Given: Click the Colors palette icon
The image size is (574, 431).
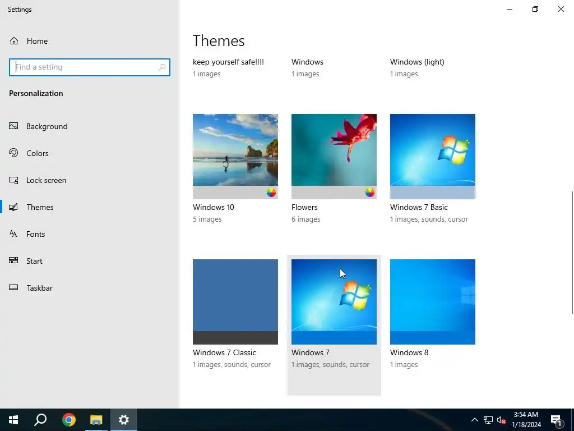Looking at the screenshot, I should coord(13,153).
